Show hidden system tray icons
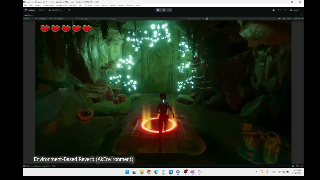 [x=256, y=172]
